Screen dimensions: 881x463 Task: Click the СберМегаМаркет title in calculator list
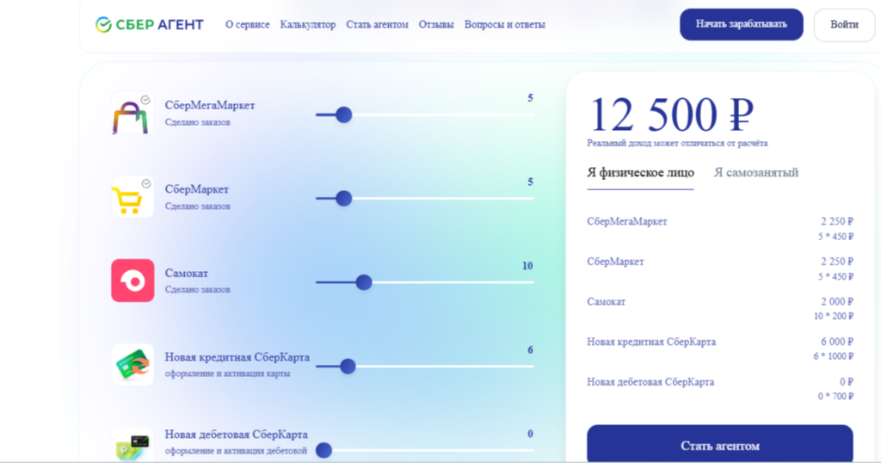coord(210,105)
